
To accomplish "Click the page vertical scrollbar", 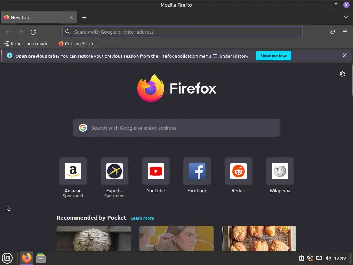I will [352, 80].
